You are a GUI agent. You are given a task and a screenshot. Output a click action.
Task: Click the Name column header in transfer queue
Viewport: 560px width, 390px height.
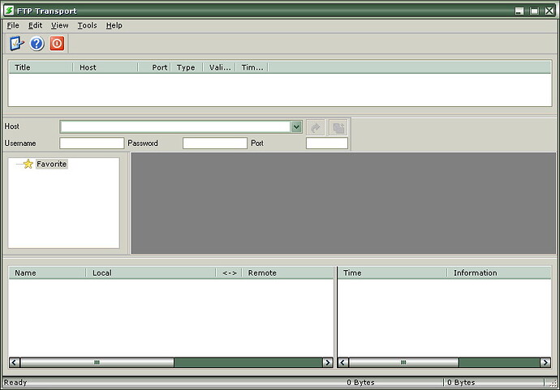(x=47, y=272)
